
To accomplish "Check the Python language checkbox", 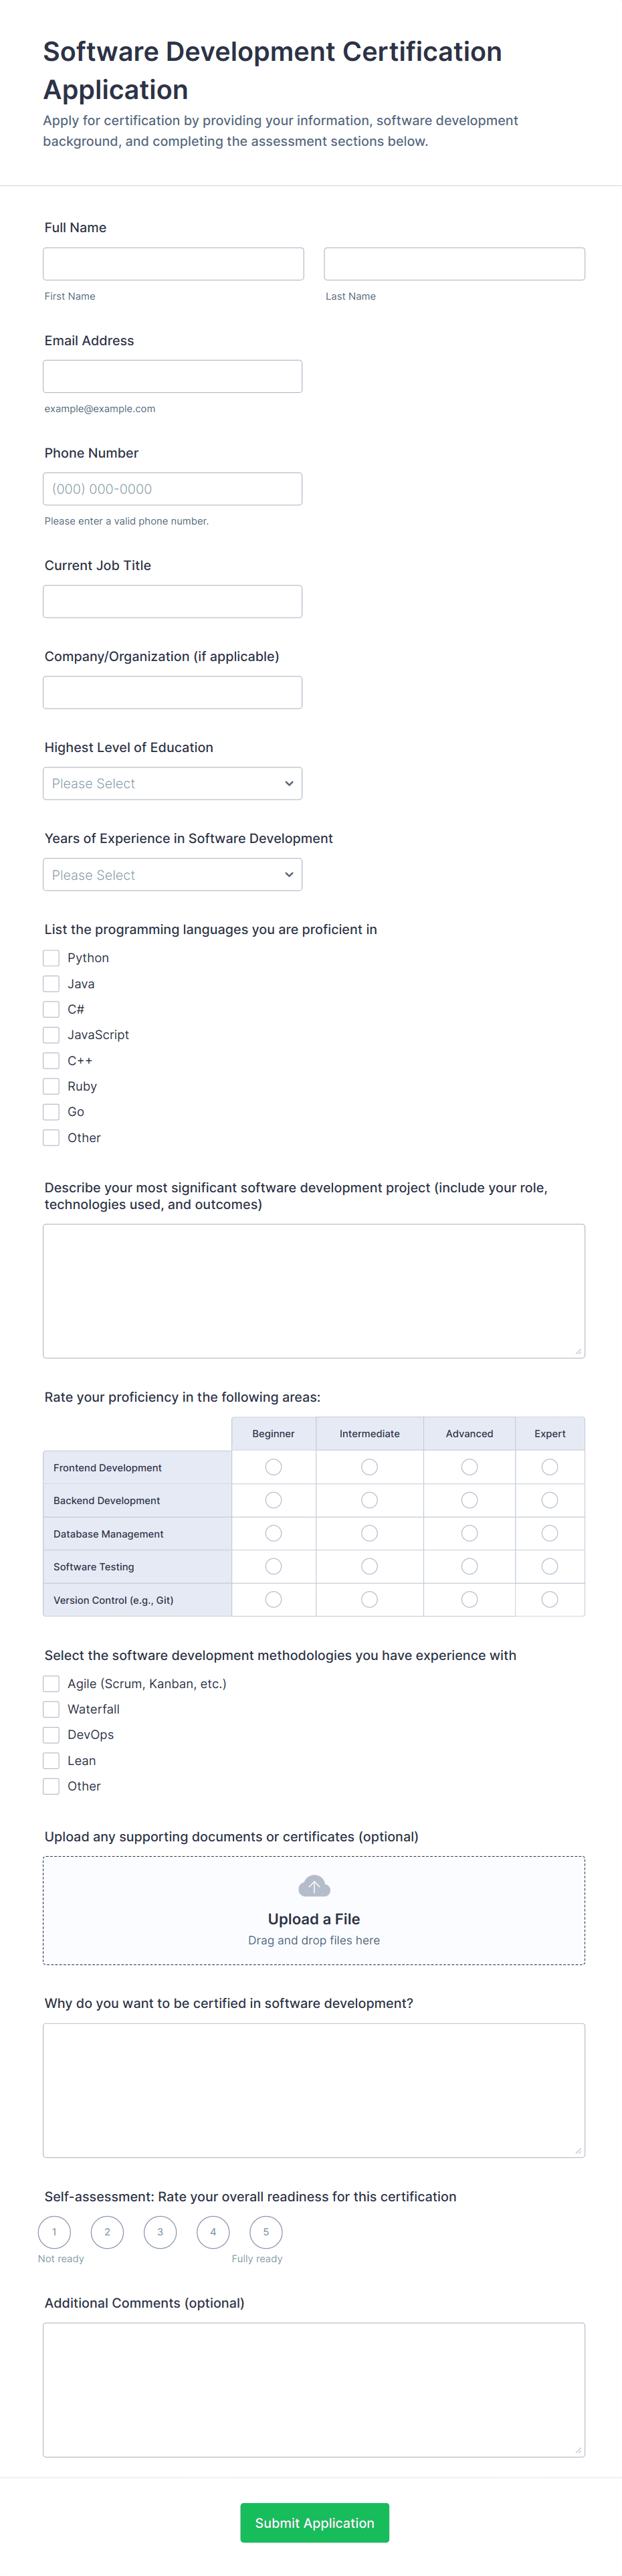I will 51,958.
